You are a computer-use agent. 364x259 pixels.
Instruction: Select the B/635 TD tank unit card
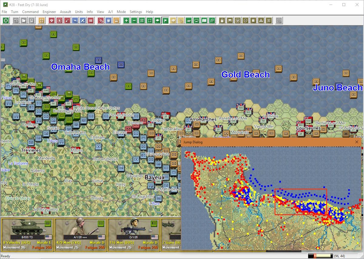(28, 234)
